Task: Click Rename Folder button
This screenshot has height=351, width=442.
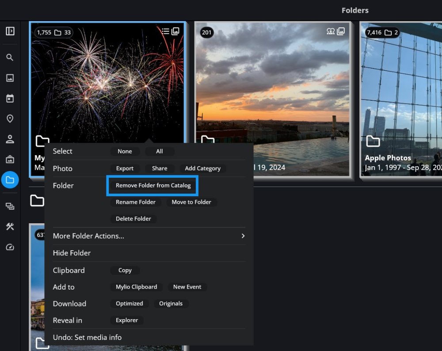Action: [x=136, y=202]
